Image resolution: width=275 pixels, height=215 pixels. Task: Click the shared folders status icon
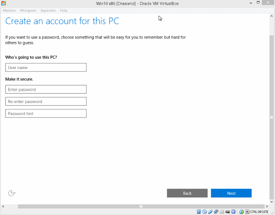(222, 212)
